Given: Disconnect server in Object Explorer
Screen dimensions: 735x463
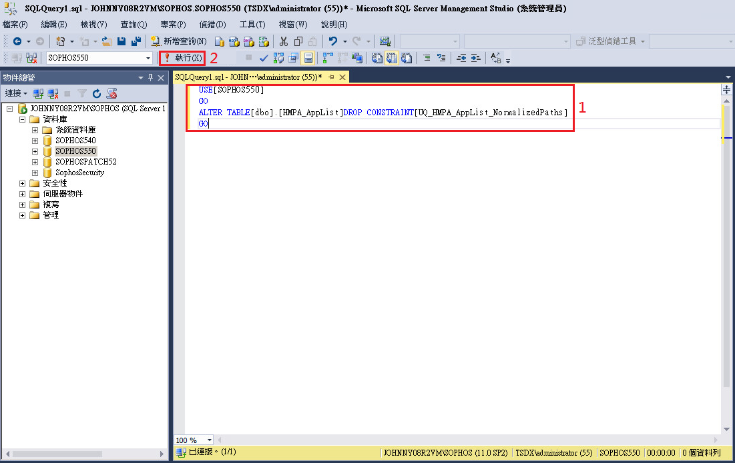Looking at the screenshot, I should pyautogui.click(x=53, y=93).
